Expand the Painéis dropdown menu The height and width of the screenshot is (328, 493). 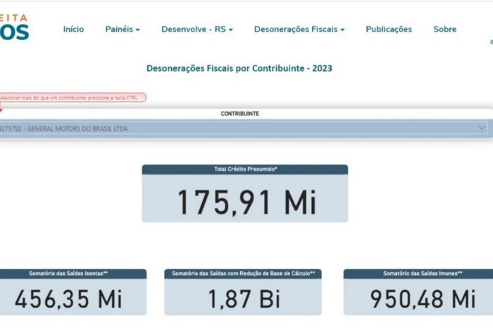pos(123,30)
